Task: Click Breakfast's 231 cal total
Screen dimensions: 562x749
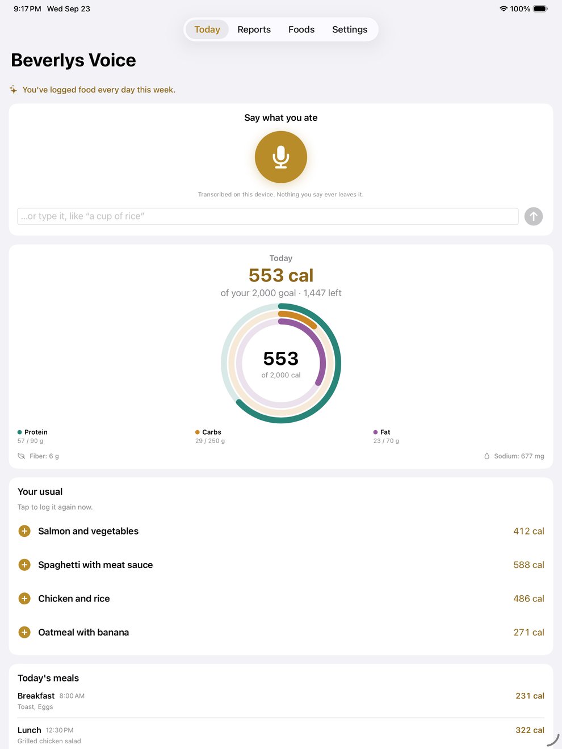Action: (530, 696)
